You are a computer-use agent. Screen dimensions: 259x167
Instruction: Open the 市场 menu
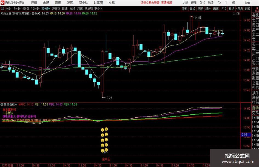pyautogui.click(x=46, y=3)
